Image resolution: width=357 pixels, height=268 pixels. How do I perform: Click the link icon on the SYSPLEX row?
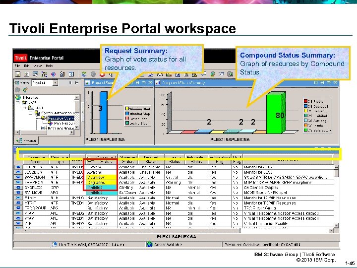click(18, 188)
